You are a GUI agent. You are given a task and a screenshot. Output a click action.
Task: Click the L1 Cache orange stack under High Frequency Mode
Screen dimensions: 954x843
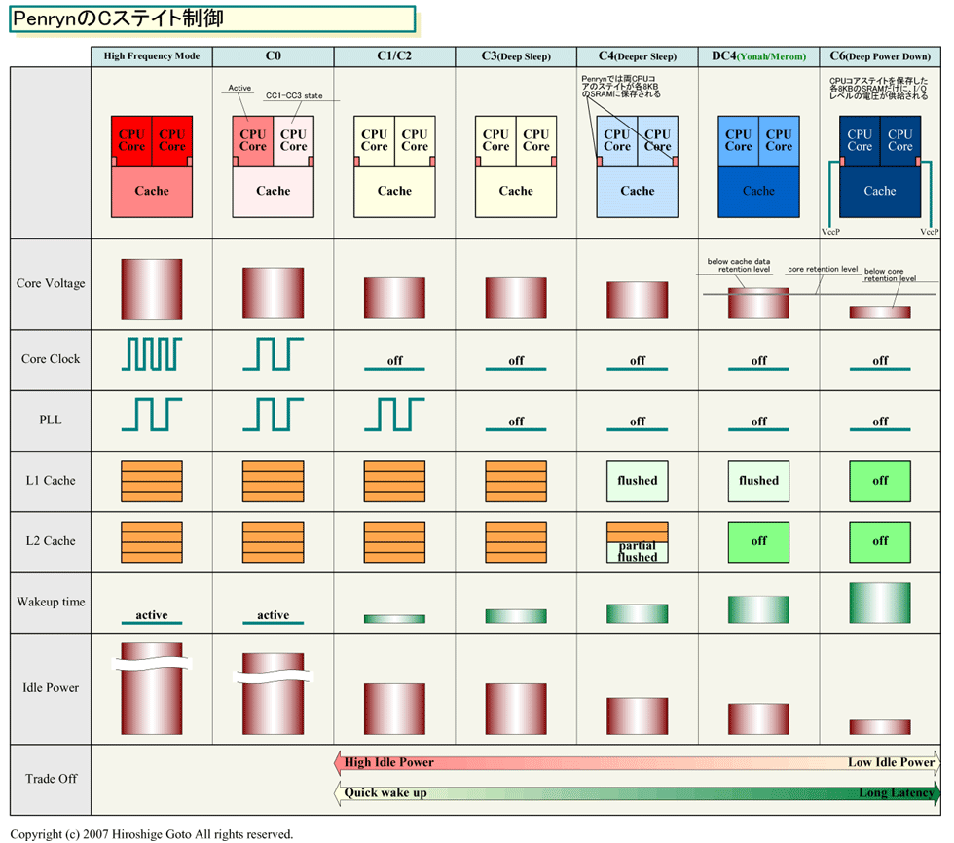point(152,481)
